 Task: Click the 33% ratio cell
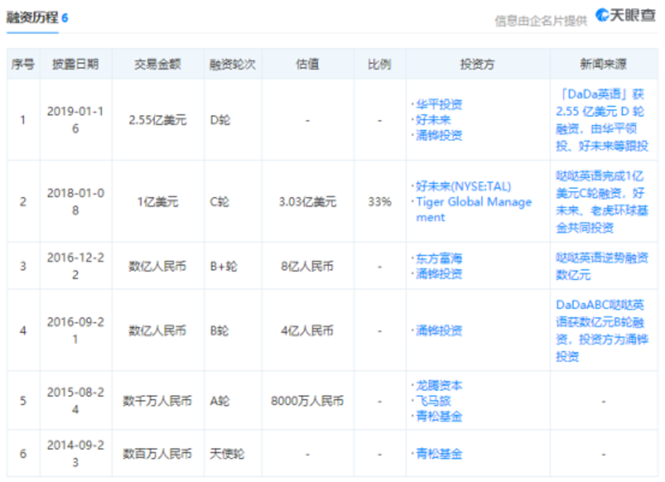pos(379,202)
